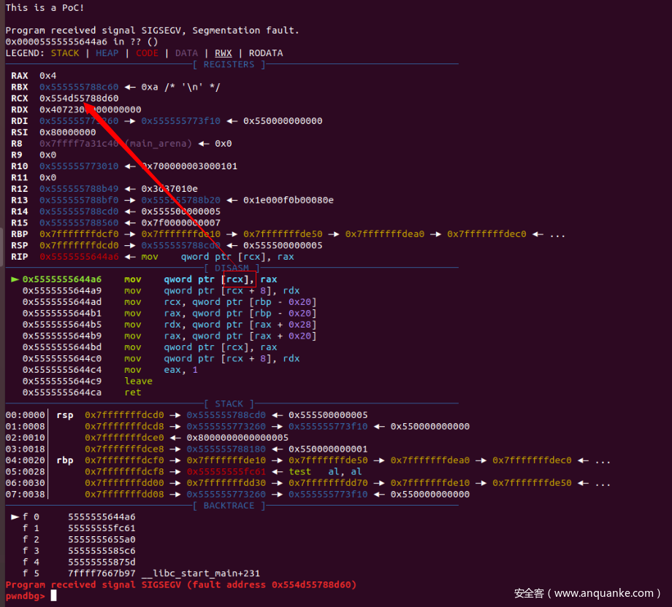Click stack address 0x7fffffffdd00
Viewport: 672px width, 607px height.
pos(124,483)
